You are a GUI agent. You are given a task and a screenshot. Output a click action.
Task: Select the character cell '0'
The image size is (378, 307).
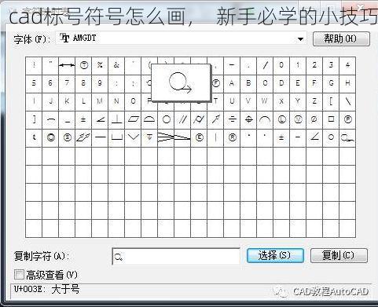(x=281, y=65)
